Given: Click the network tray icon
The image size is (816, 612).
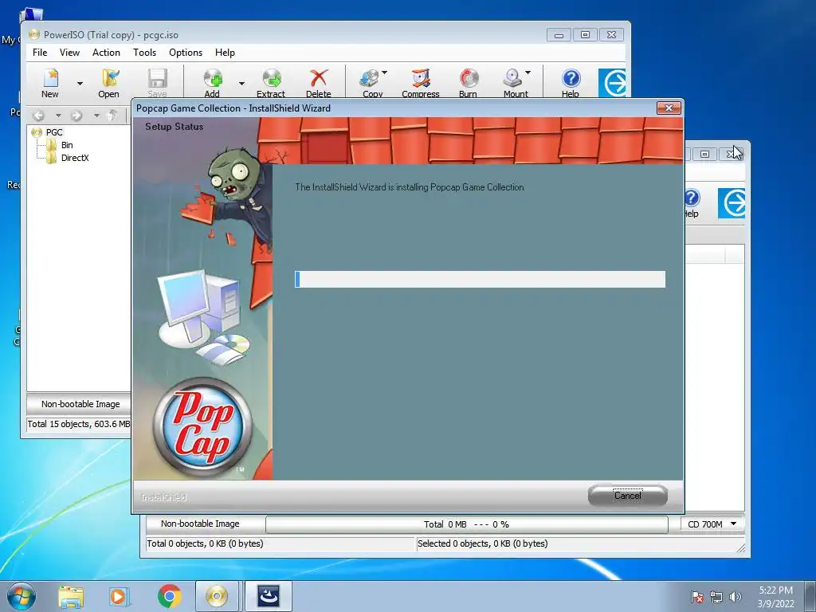Looking at the screenshot, I should (716, 597).
